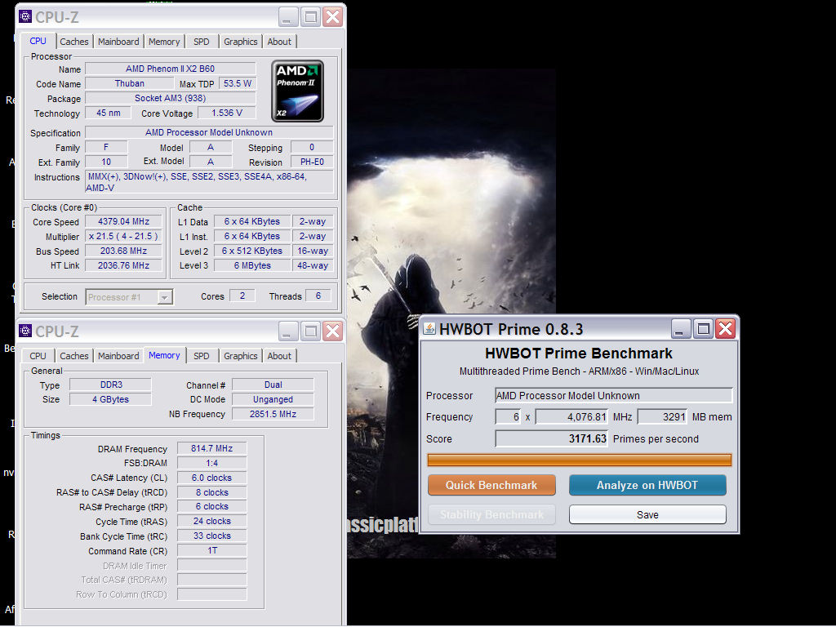
Task: Select Memory tab in lower CPU-Z window
Action: (164, 355)
